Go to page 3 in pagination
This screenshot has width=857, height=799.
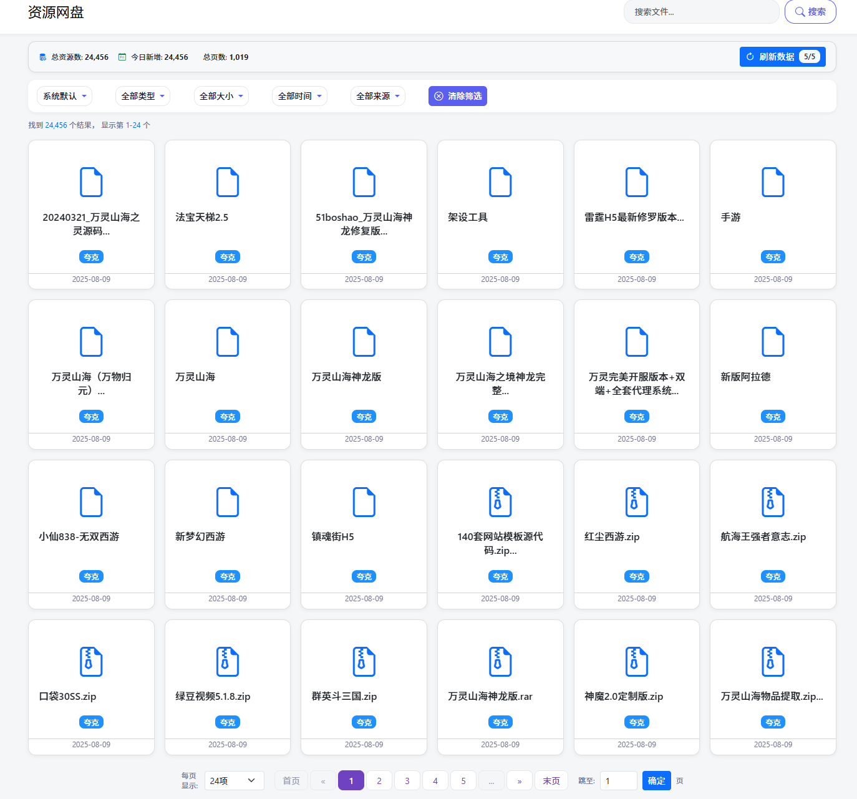coord(407,781)
